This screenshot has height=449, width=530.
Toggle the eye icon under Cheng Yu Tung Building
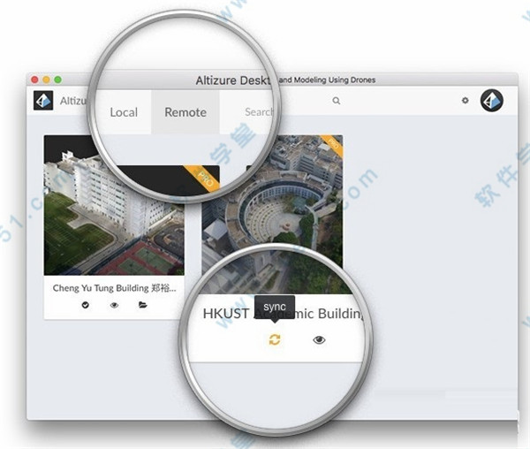(x=114, y=305)
